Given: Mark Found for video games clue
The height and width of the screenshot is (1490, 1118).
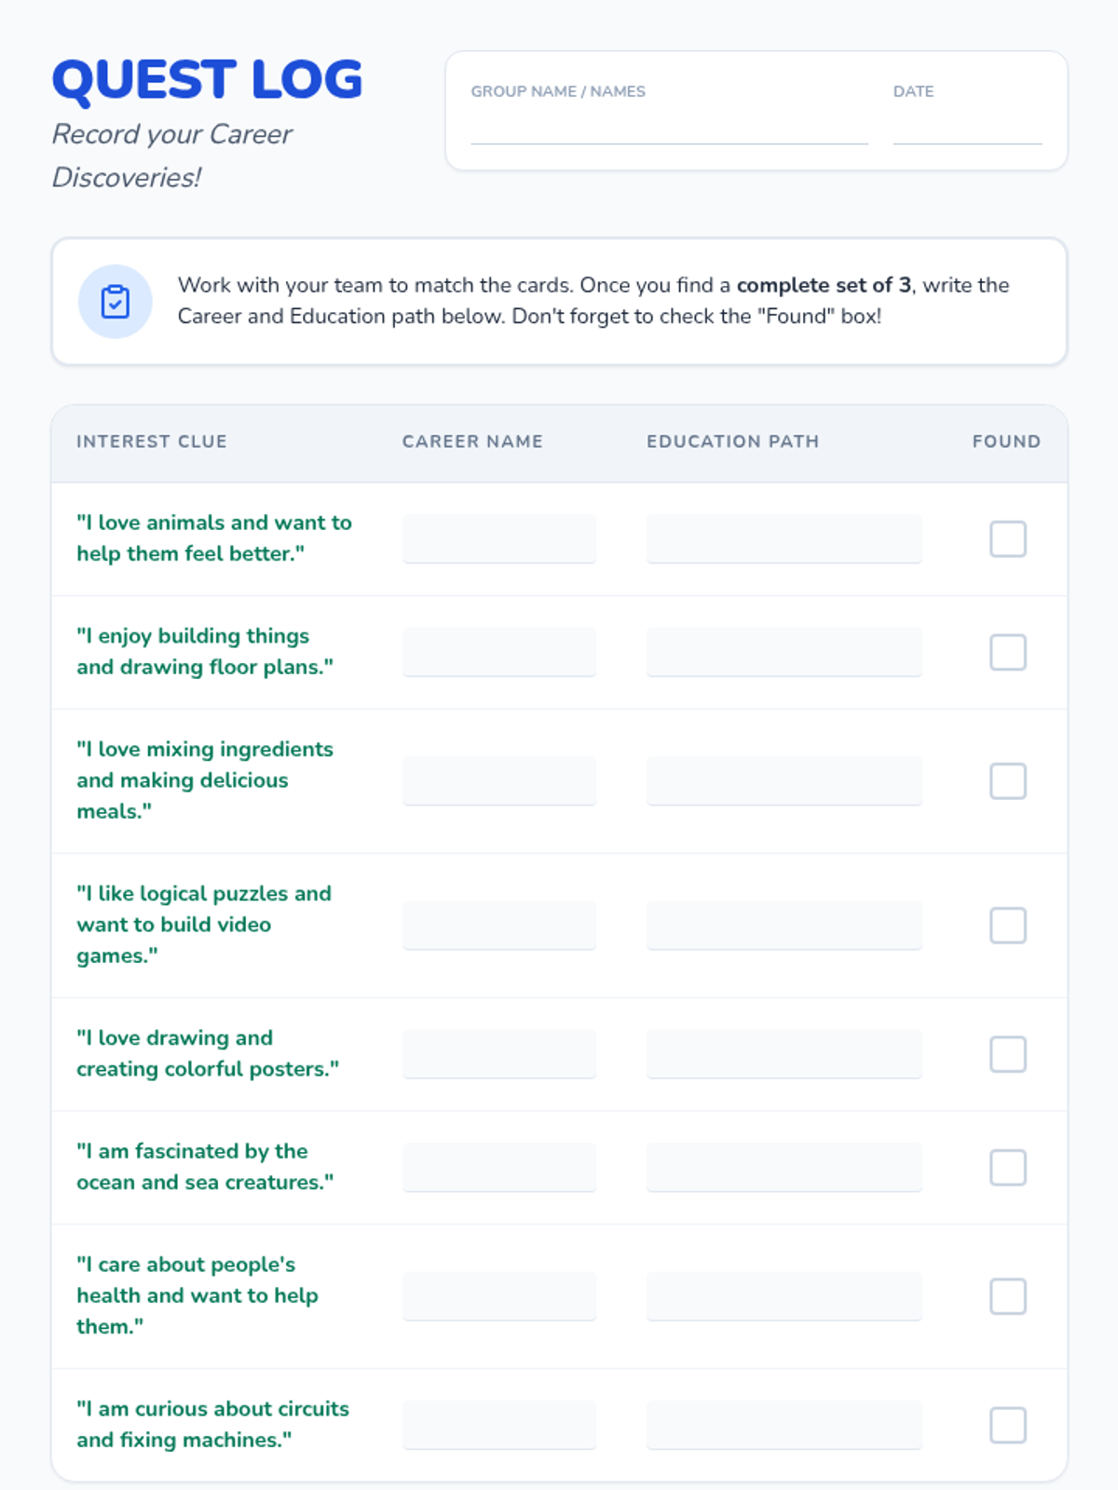Looking at the screenshot, I should tap(1007, 926).
